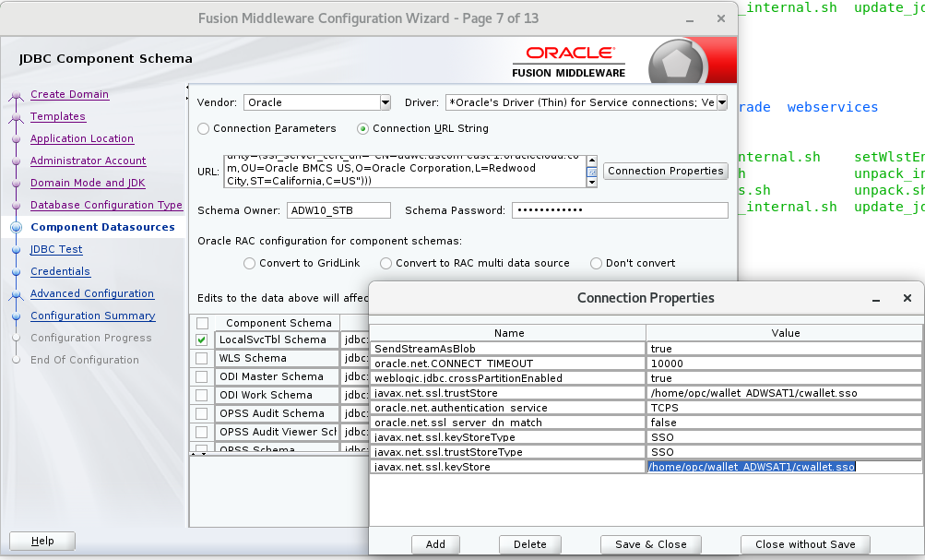Viewport: 925px width, 560px height.
Task: Select the Component Datasources navigation item
Action: click(x=102, y=227)
